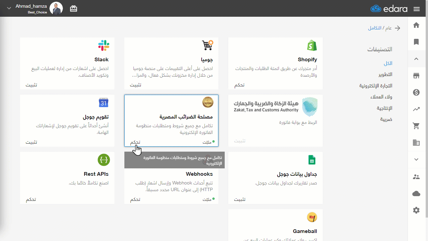Click the Google Sheets logo icon

pos(312,160)
